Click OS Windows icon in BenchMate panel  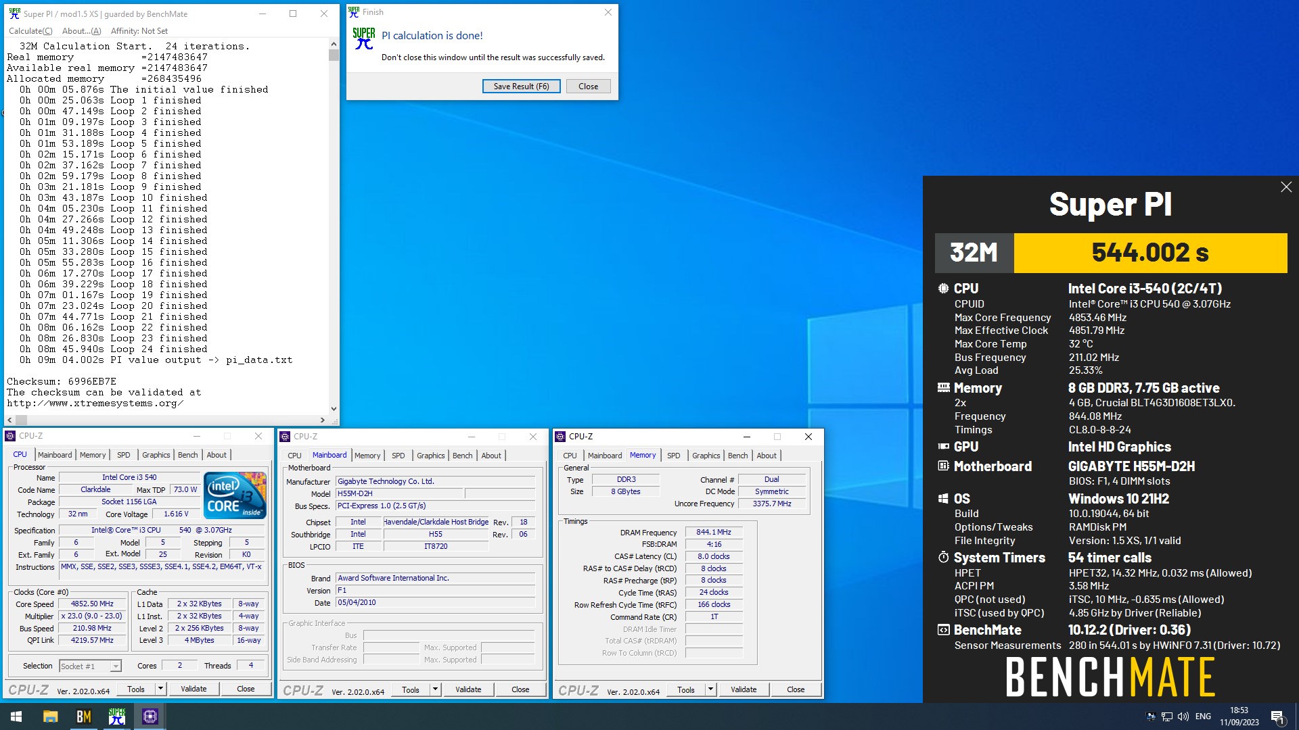click(x=943, y=499)
